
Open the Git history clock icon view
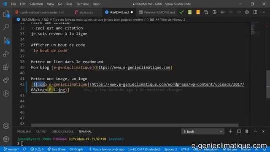pyautogui.click(x=6, y=93)
